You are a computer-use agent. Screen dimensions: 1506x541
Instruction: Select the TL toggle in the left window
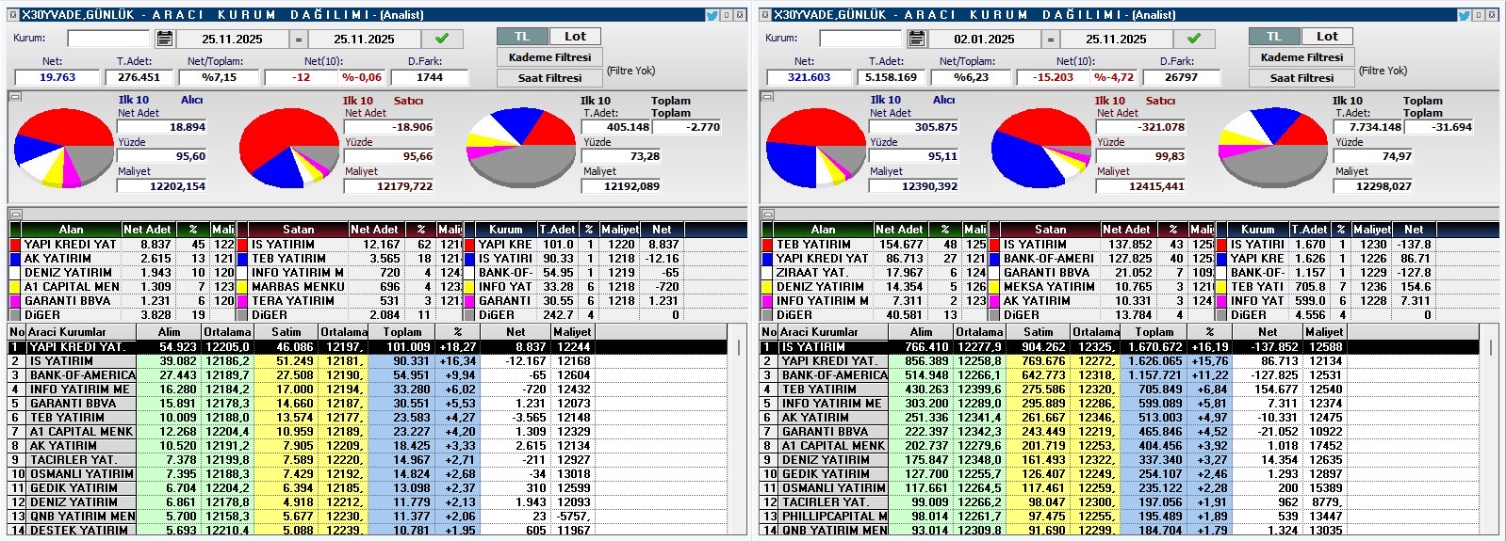[x=522, y=37]
